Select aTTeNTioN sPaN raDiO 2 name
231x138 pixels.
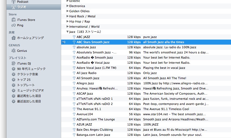point(95,104)
